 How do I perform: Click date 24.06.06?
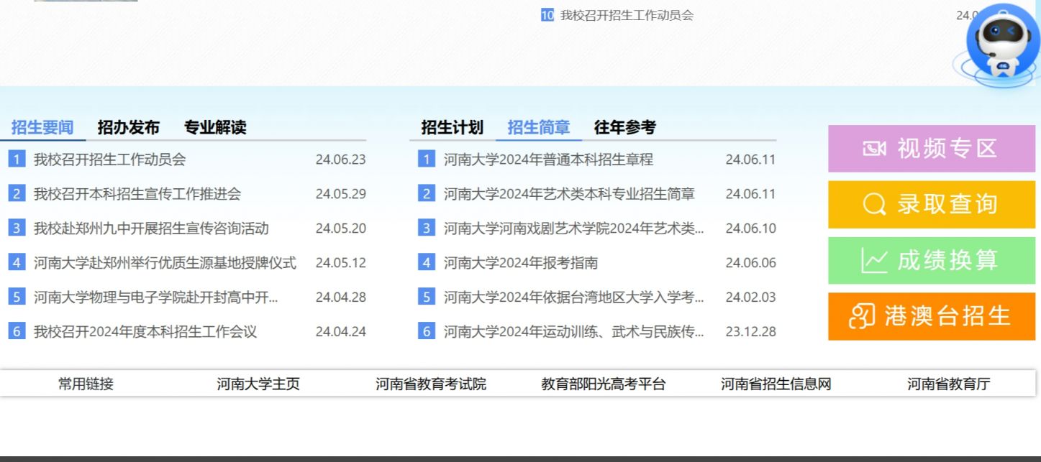pyautogui.click(x=751, y=263)
